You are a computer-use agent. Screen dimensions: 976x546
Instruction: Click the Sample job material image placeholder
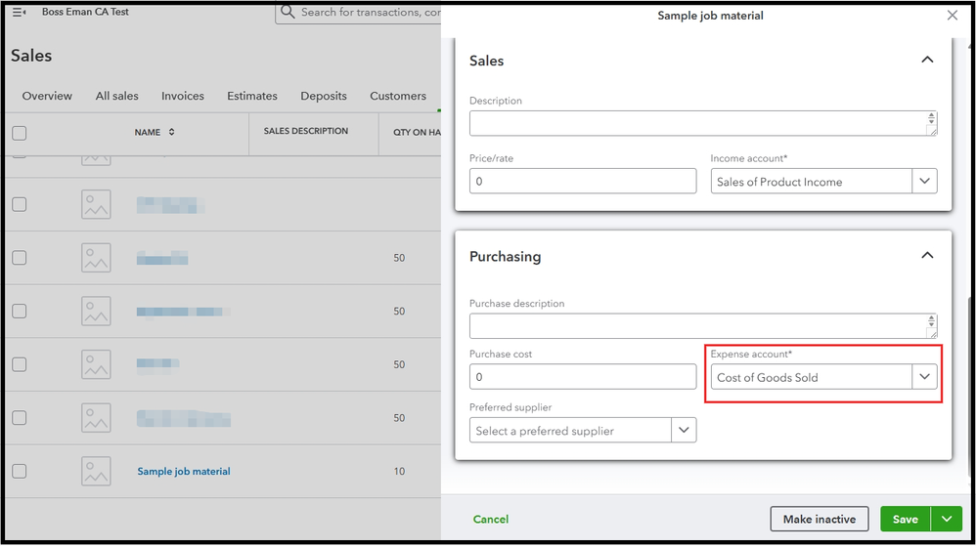96,471
